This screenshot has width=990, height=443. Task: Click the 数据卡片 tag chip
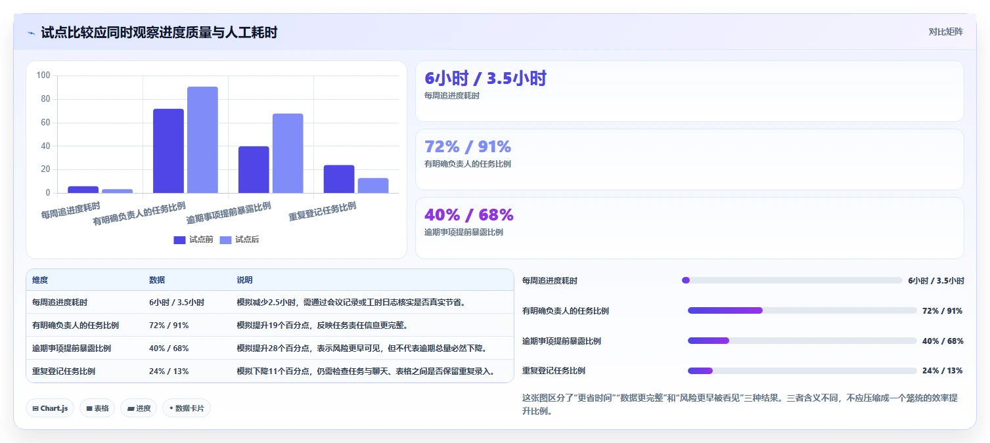[x=187, y=408]
